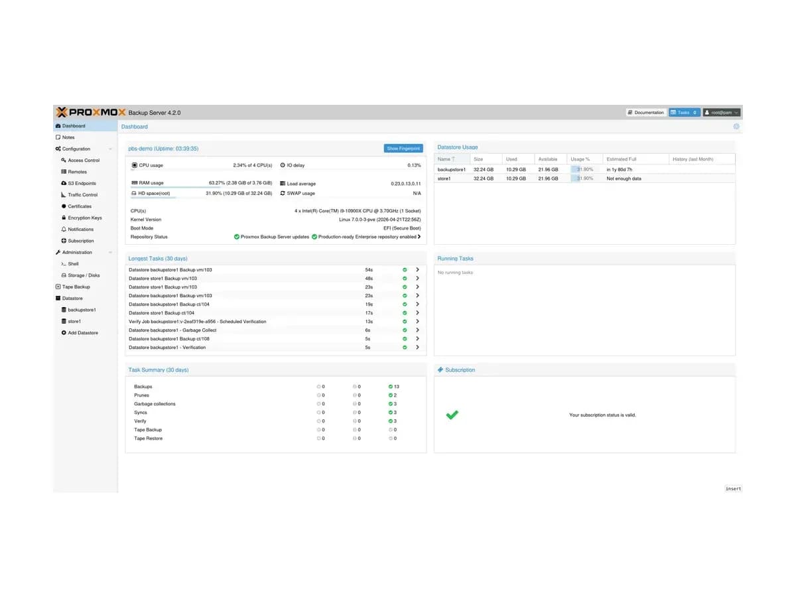Click the successful Syncs count
Viewport: 796px width, 597px height.
coord(393,413)
